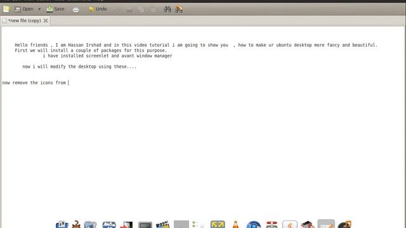Screen dimensions: 406x228
Task: Launch VLC from the dock
Action: tap(235, 224)
